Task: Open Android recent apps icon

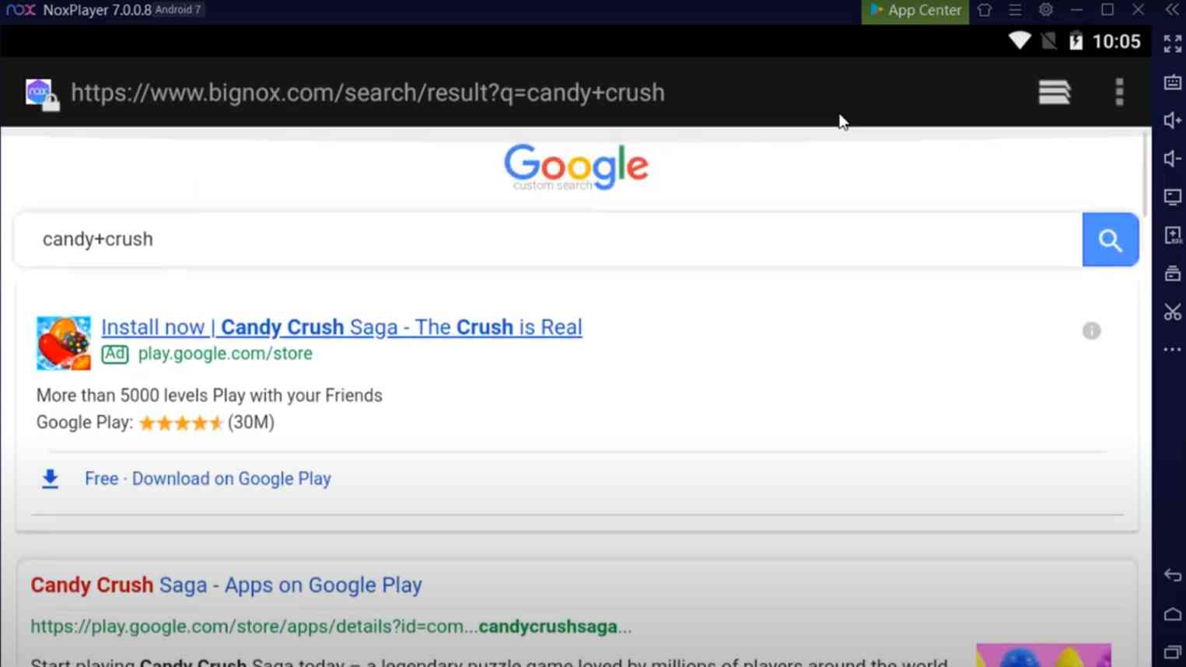Action: click(x=1172, y=652)
